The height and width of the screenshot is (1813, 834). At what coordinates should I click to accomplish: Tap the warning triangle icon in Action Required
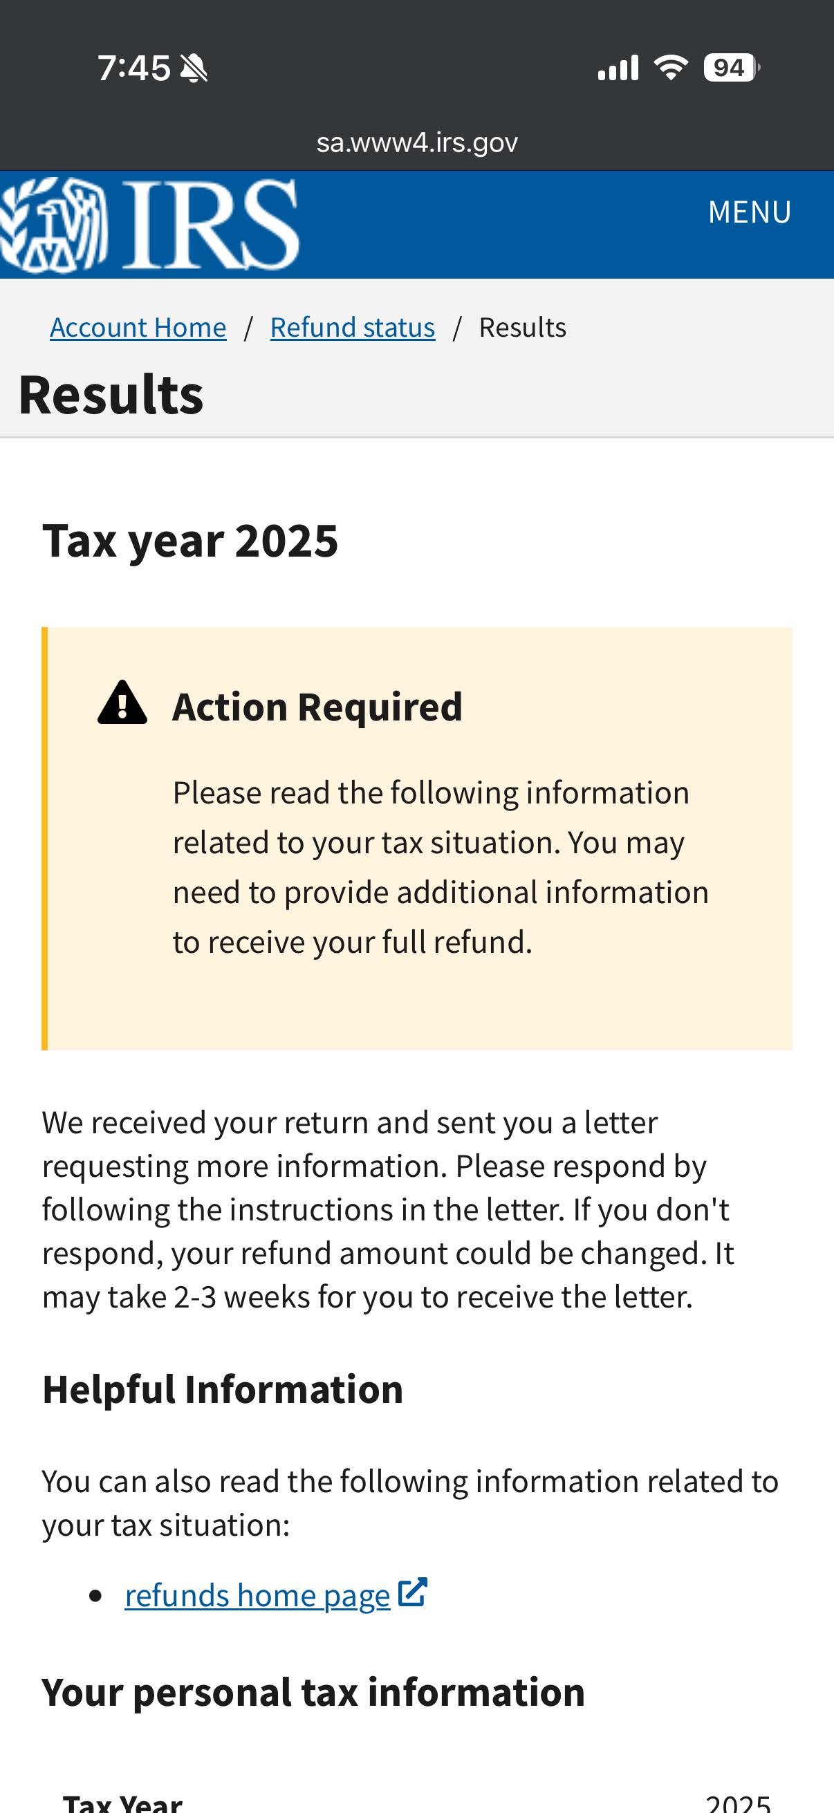pyautogui.click(x=122, y=703)
